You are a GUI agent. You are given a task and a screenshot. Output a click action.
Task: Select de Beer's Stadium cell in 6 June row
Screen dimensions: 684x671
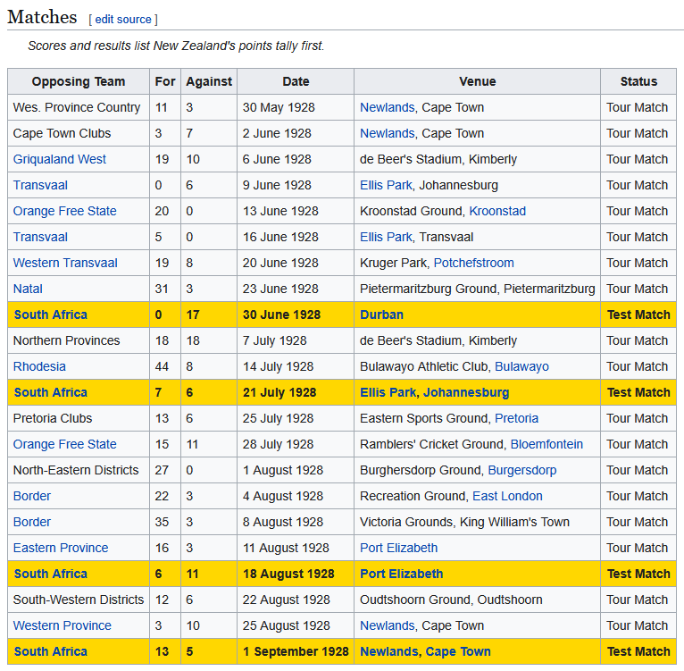477,159
